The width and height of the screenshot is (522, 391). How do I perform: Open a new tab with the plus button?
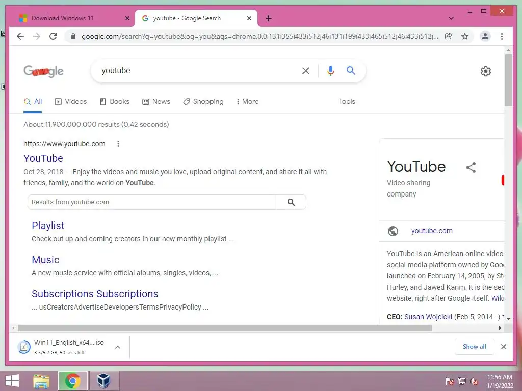(x=268, y=18)
